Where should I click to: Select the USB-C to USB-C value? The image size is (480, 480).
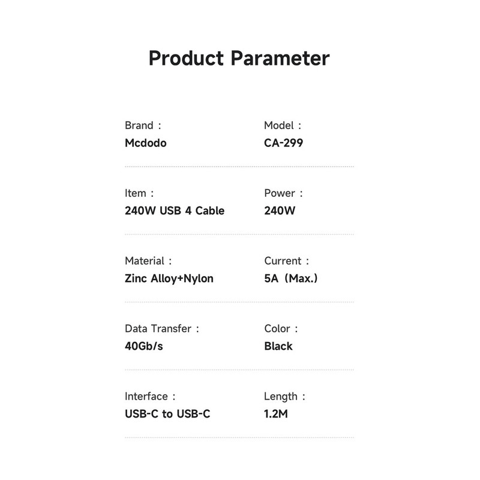[167, 414]
